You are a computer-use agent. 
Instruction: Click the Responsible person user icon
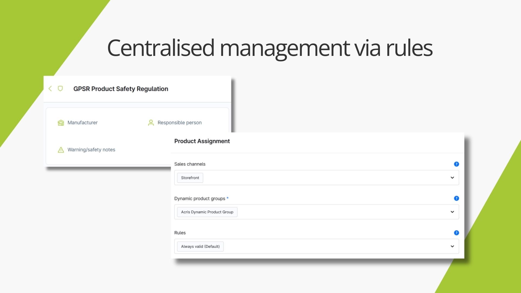point(151,123)
